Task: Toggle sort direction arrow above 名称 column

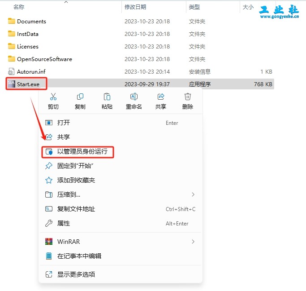Action: [66, 2]
